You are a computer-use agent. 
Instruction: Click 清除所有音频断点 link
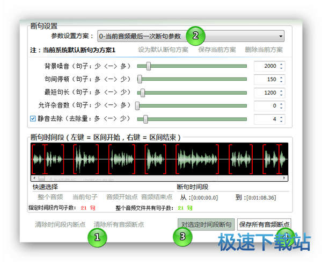[119, 224]
